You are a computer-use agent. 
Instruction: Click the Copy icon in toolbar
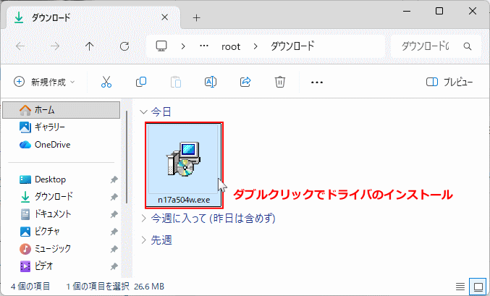tap(141, 82)
